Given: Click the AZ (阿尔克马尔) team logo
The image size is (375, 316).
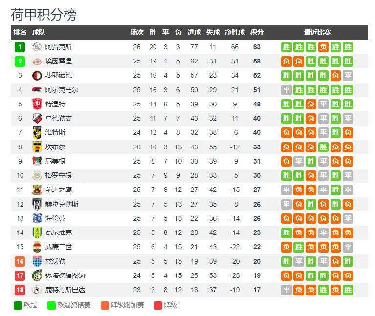Looking at the screenshot, I should 37,90.
